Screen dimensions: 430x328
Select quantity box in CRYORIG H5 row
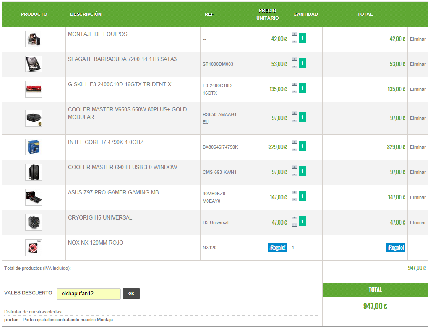[302, 221]
